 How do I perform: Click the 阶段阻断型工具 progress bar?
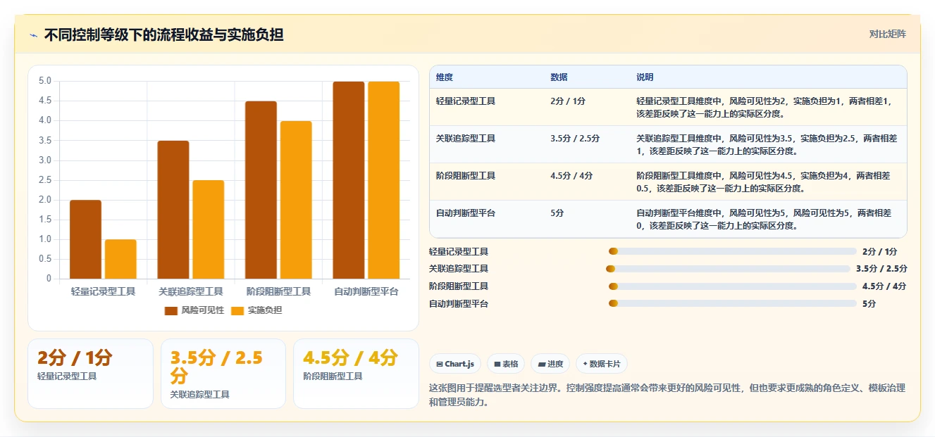pos(733,286)
